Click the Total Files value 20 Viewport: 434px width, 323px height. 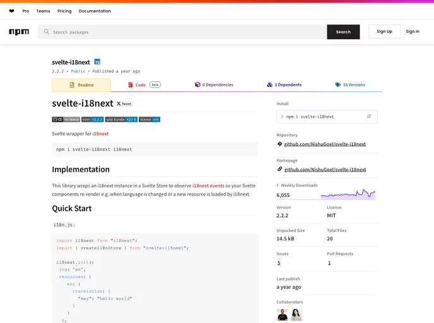pos(330,238)
